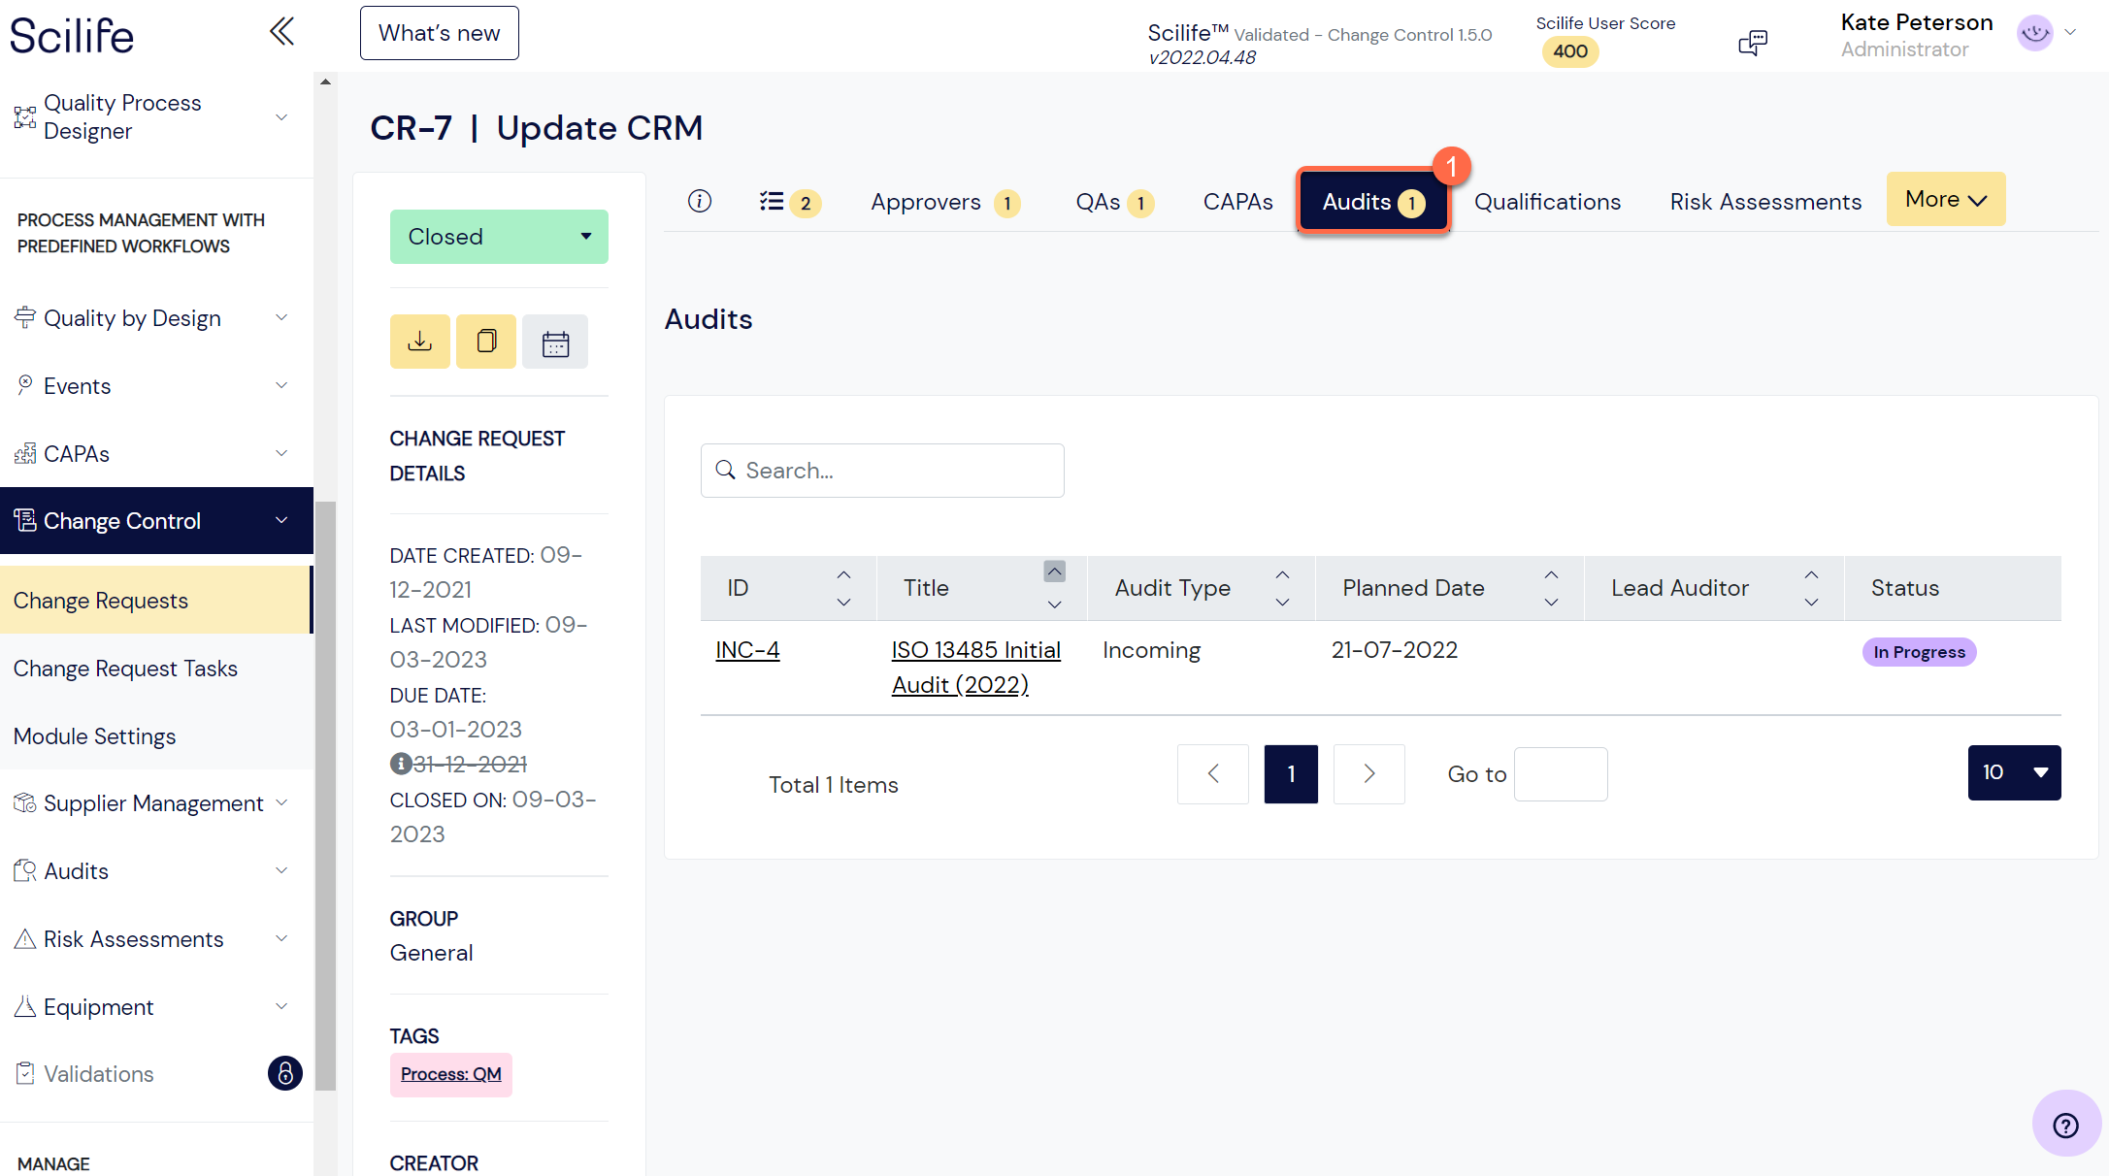The image size is (2109, 1176).
Task: Expand Equipment sidebar section
Action: pyautogui.click(x=281, y=1006)
